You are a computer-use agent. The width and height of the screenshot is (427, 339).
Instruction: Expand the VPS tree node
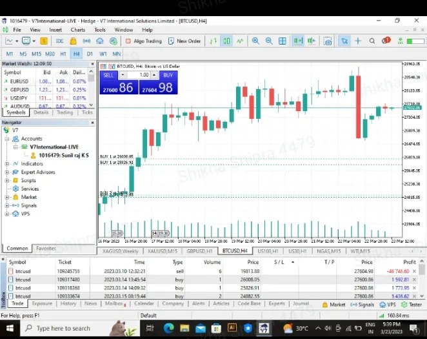[x=7, y=214]
